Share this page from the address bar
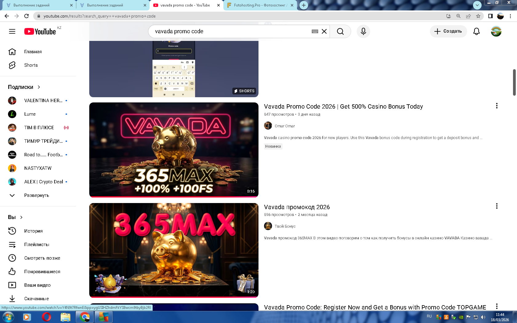This screenshot has height=323, width=517. point(468,16)
